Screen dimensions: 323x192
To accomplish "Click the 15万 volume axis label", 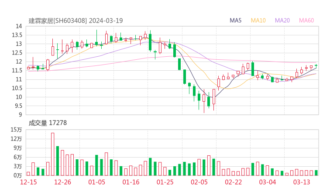I will [16, 130].
